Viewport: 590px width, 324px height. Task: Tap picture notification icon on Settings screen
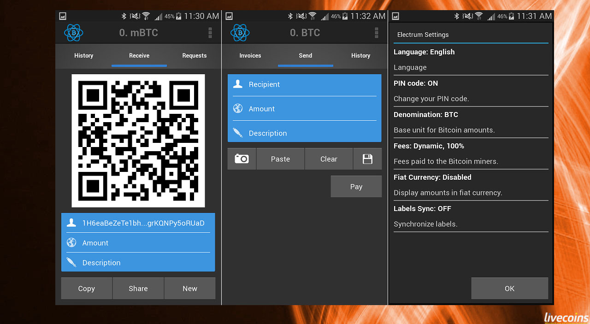pos(395,16)
